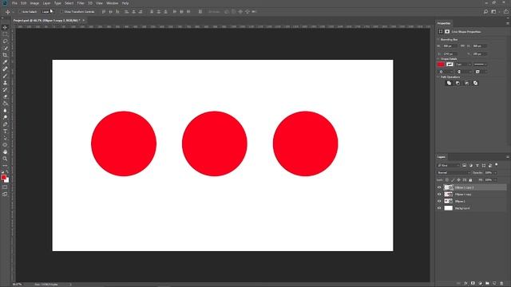This screenshot has height=287, width=511.
Task: Open the Layers panel options menu
Action: pos(508,157)
